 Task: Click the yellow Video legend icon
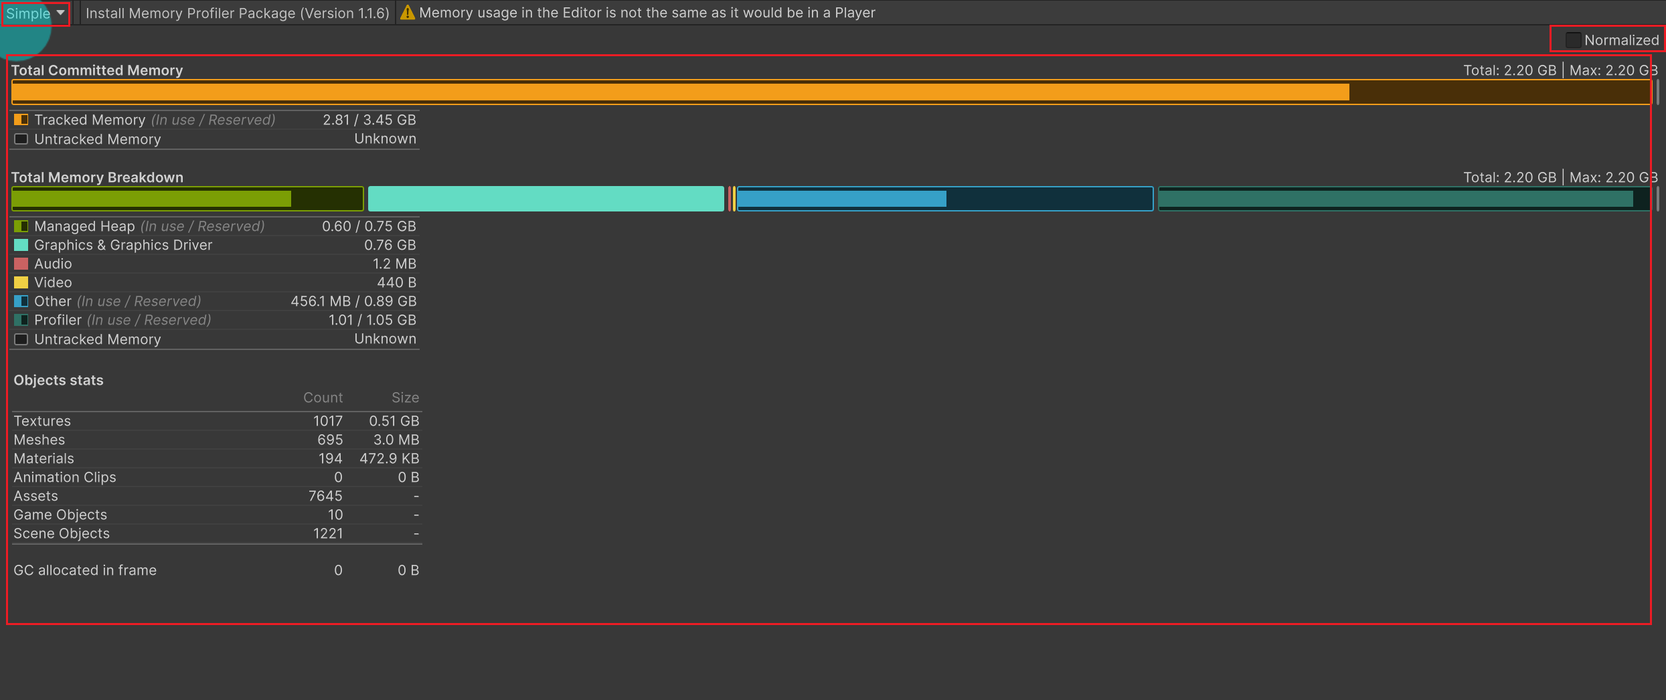click(21, 282)
